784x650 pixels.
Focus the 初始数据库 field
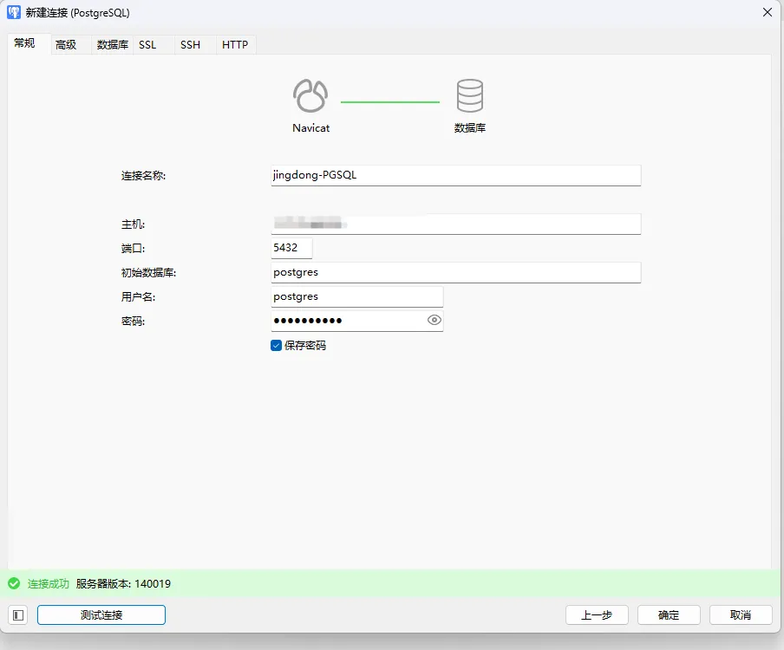pos(455,272)
